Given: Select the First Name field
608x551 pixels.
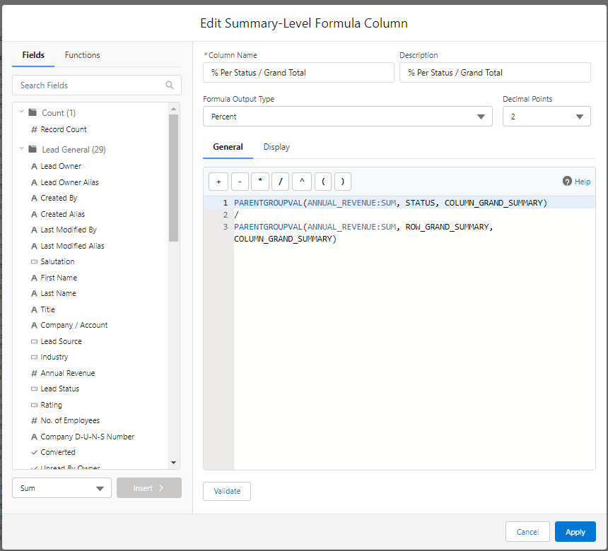Looking at the screenshot, I should tap(59, 278).
